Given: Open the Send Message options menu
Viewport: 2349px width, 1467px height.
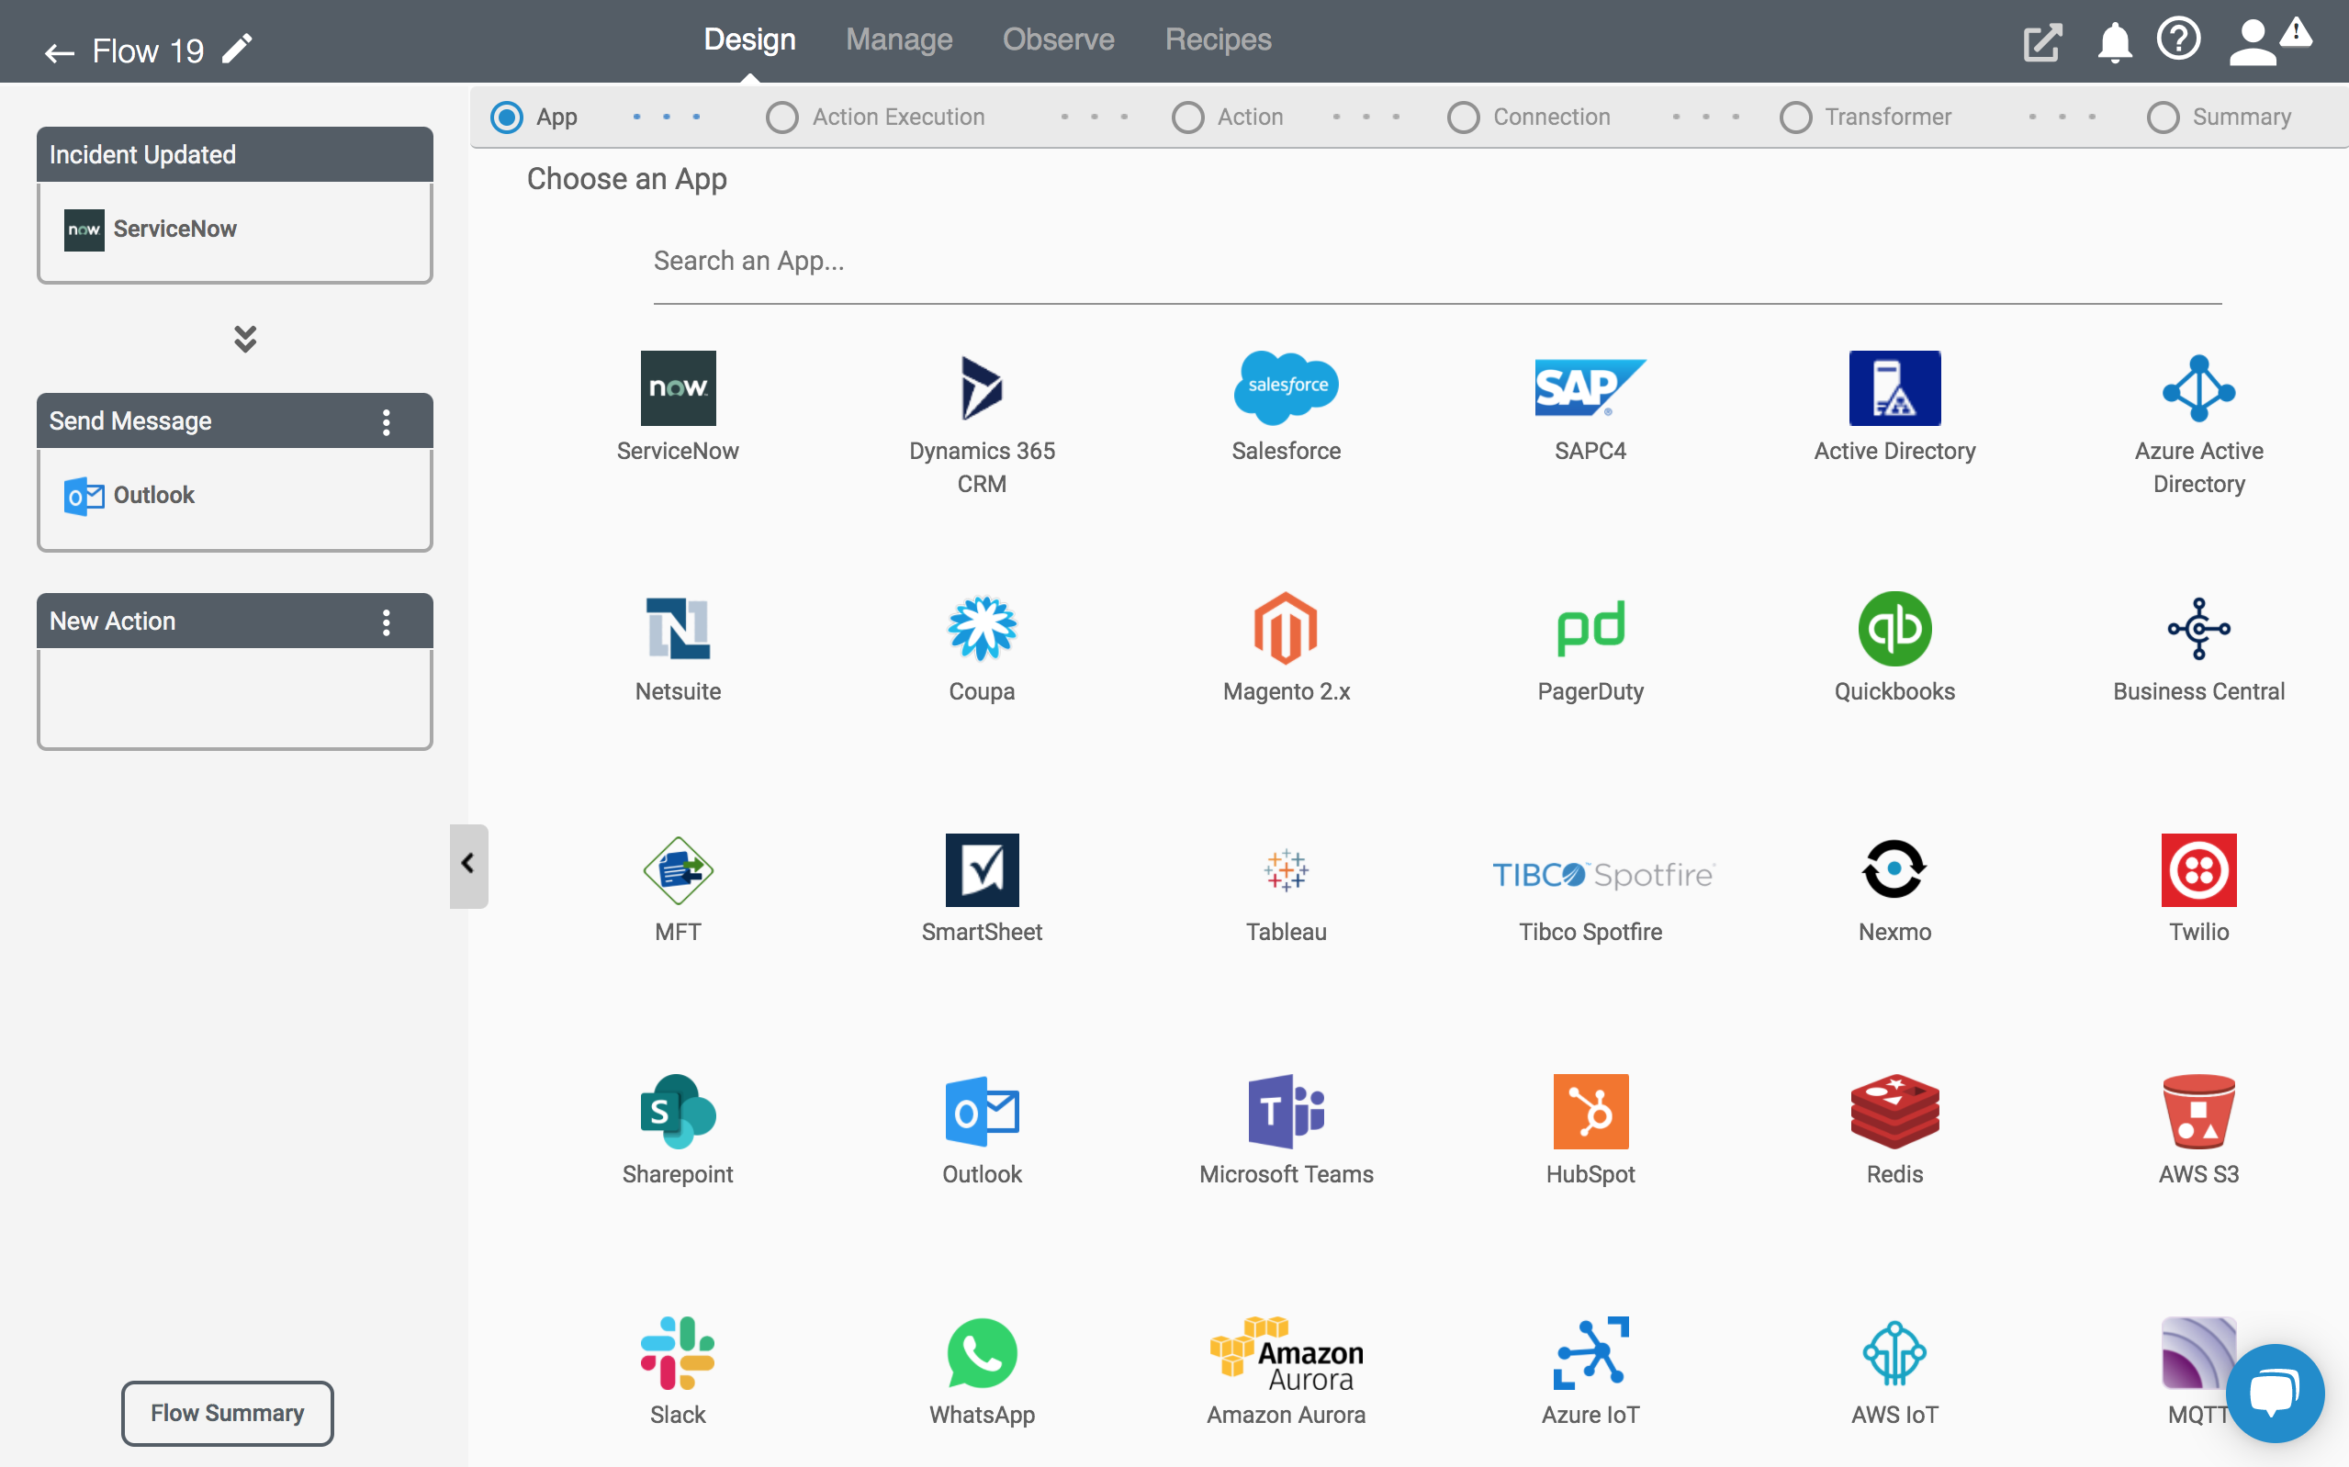Looking at the screenshot, I should (387, 421).
